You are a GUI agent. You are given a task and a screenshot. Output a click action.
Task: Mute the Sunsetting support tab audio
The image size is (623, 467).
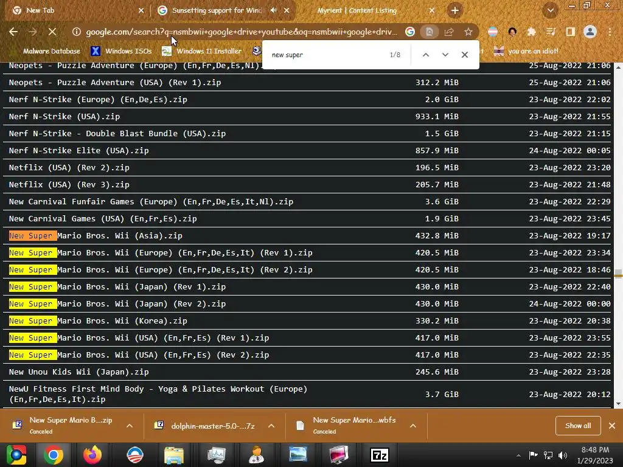(x=273, y=10)
